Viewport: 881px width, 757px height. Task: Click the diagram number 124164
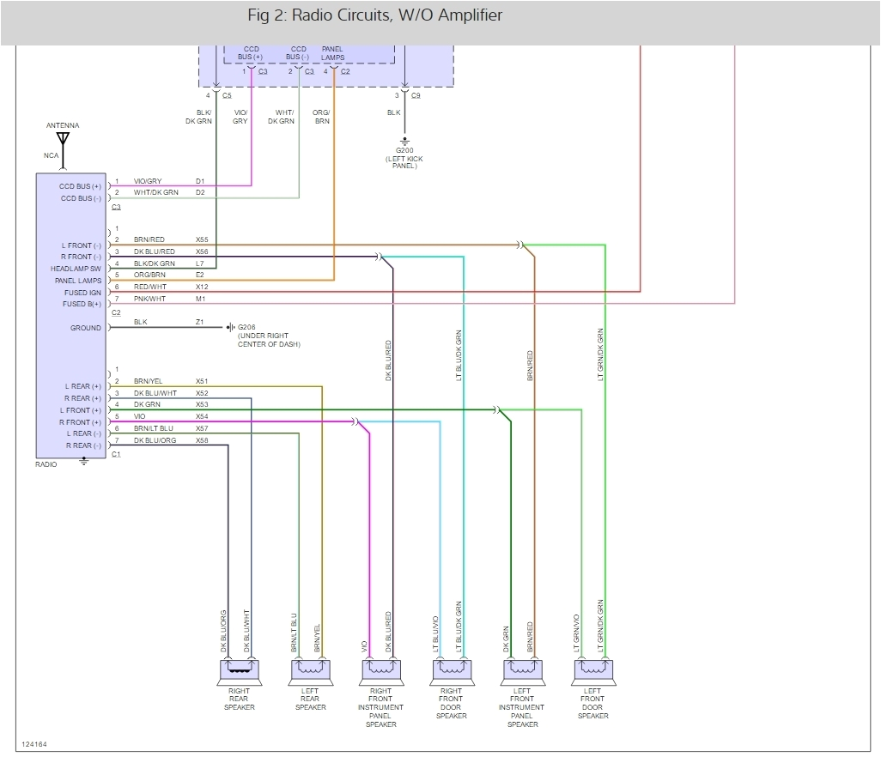(34, 745)
